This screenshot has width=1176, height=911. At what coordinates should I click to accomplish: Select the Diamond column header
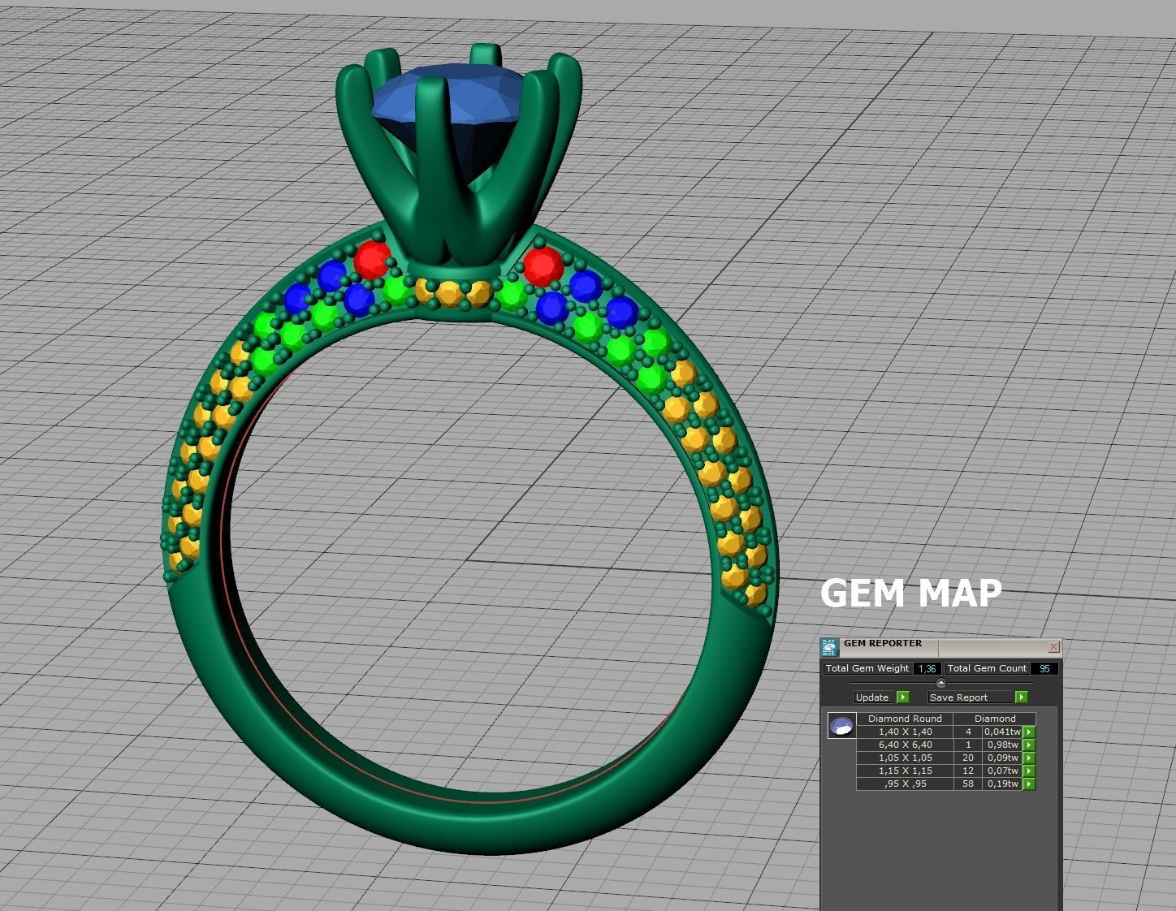pos(995,719)
